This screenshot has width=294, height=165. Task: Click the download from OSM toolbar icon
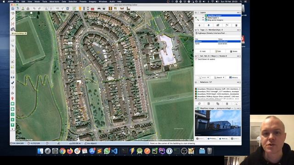tap(18, 9)
